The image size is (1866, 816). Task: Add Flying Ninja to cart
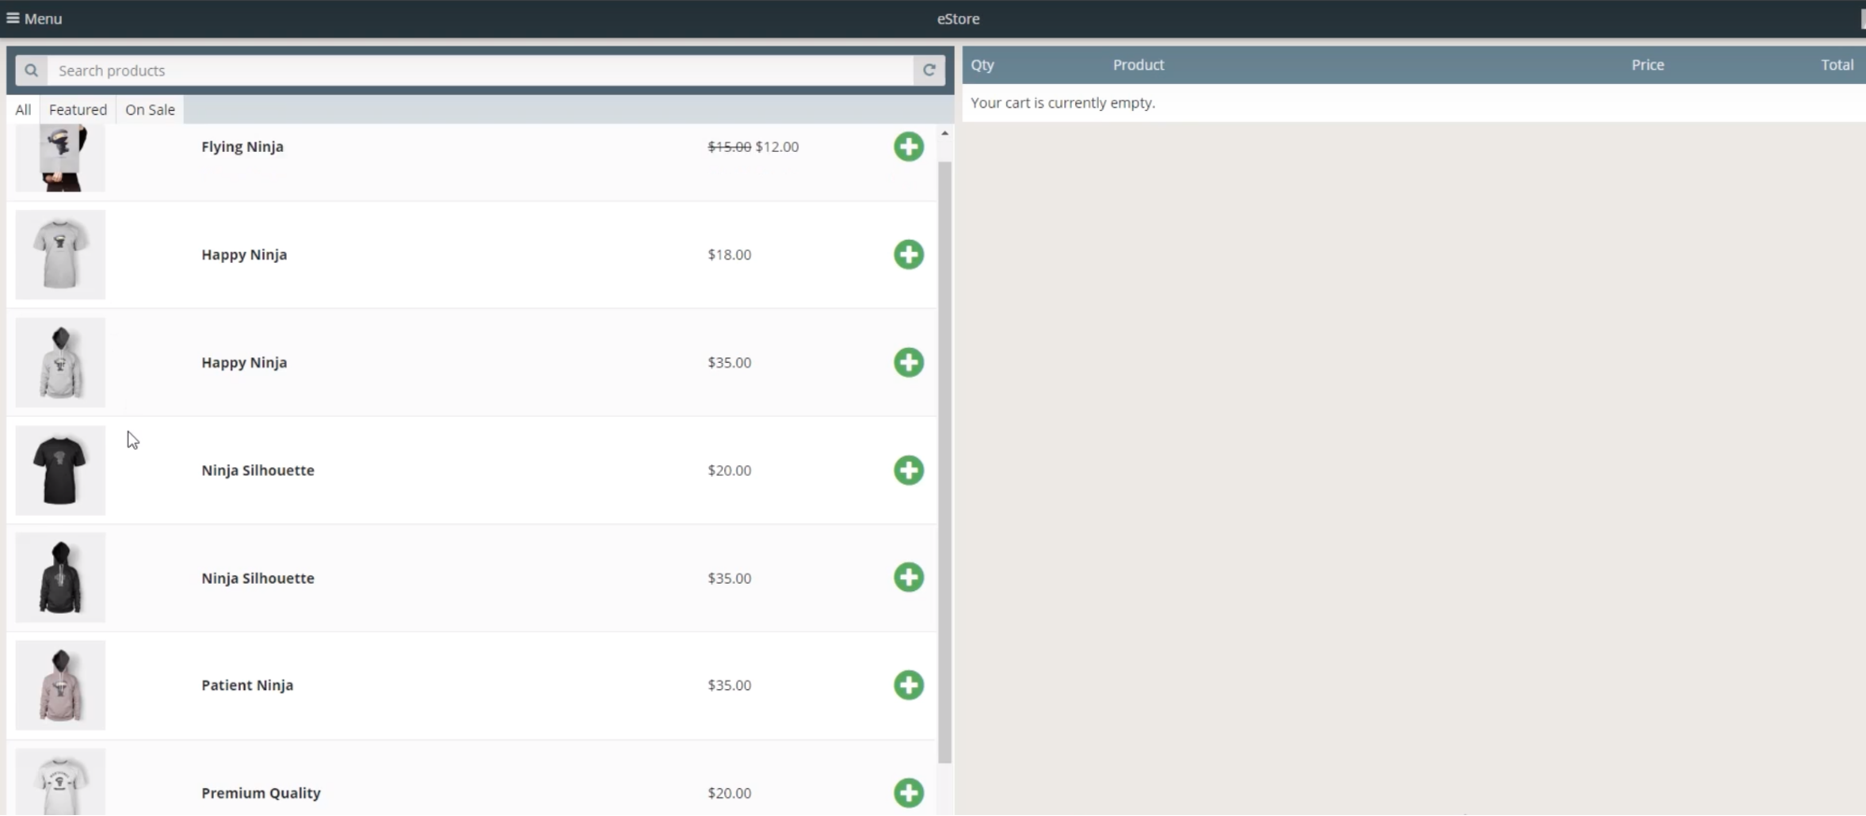tap(908, 146)
